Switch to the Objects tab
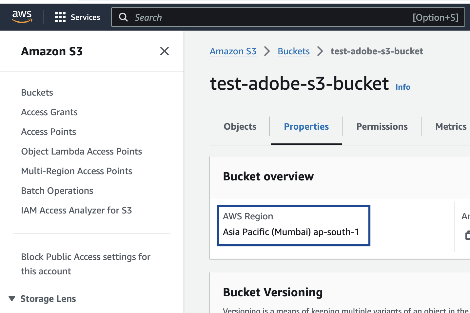Viewport: 470px width, 313px height. (x=240, y=127)
